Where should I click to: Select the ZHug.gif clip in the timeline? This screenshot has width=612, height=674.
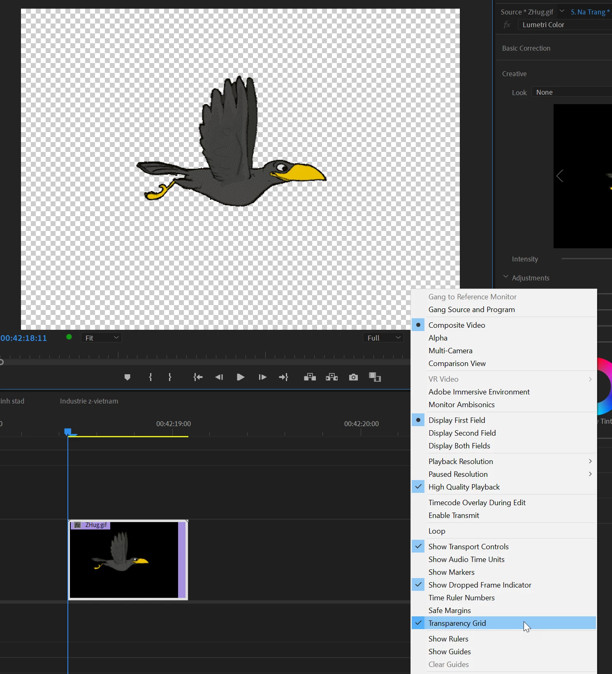click(x=128, y=560)
